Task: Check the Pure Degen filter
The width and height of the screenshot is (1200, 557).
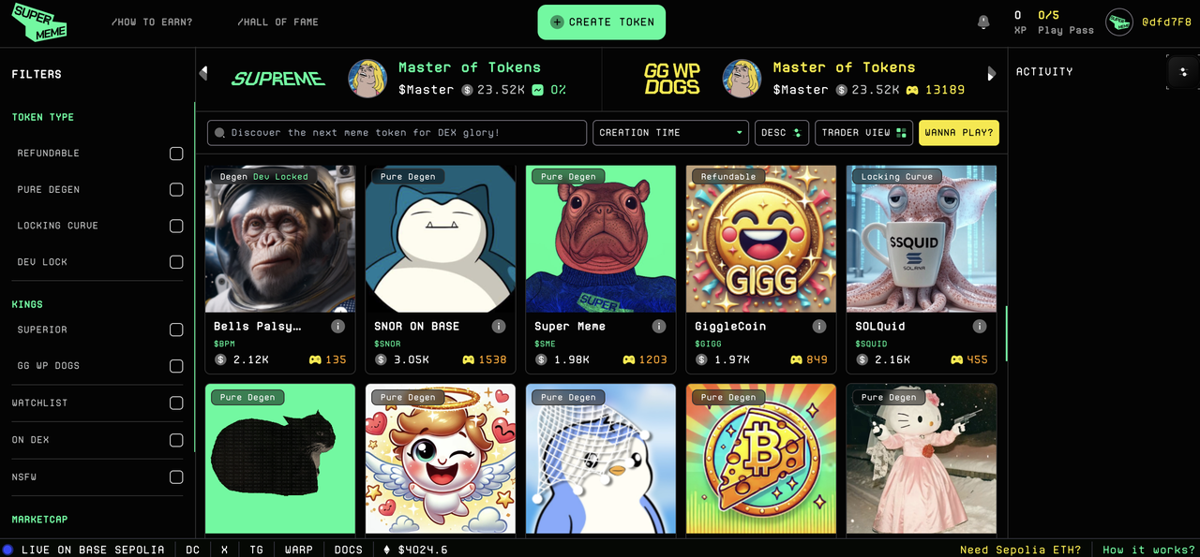Action: click(176, 189)
